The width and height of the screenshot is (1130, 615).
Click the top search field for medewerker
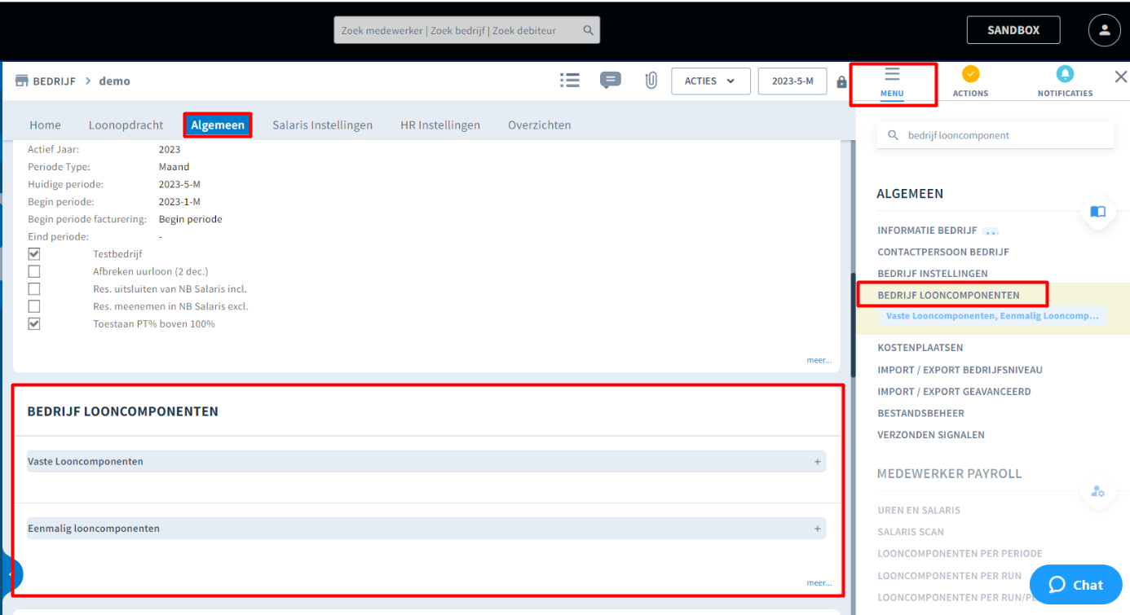(457, 31)
